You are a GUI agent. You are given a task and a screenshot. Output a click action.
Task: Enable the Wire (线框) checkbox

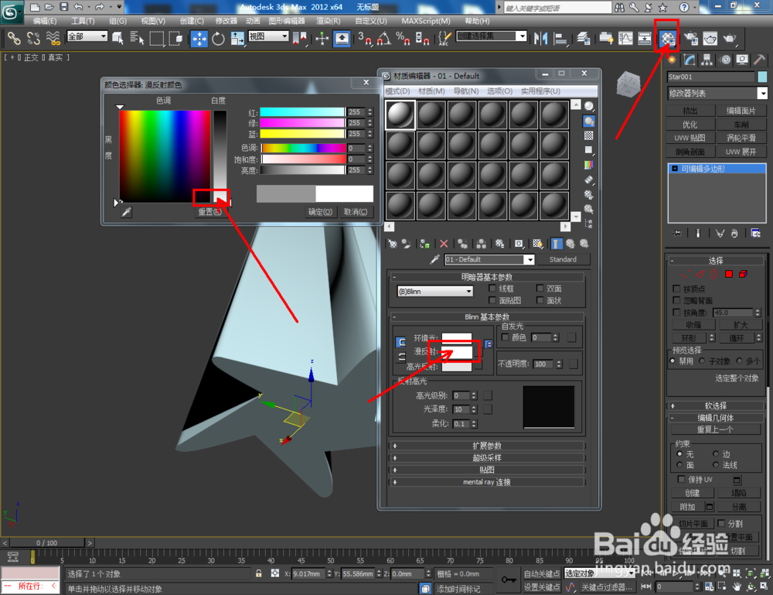pyautogui.click(x=492, y=288)
